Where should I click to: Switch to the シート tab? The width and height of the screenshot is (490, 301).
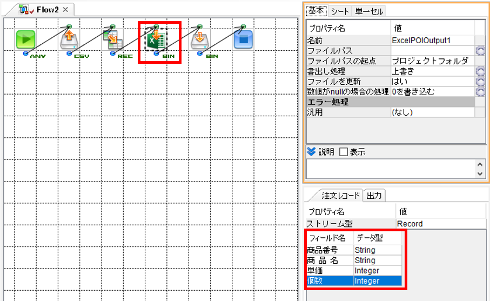tap(340, 11)
